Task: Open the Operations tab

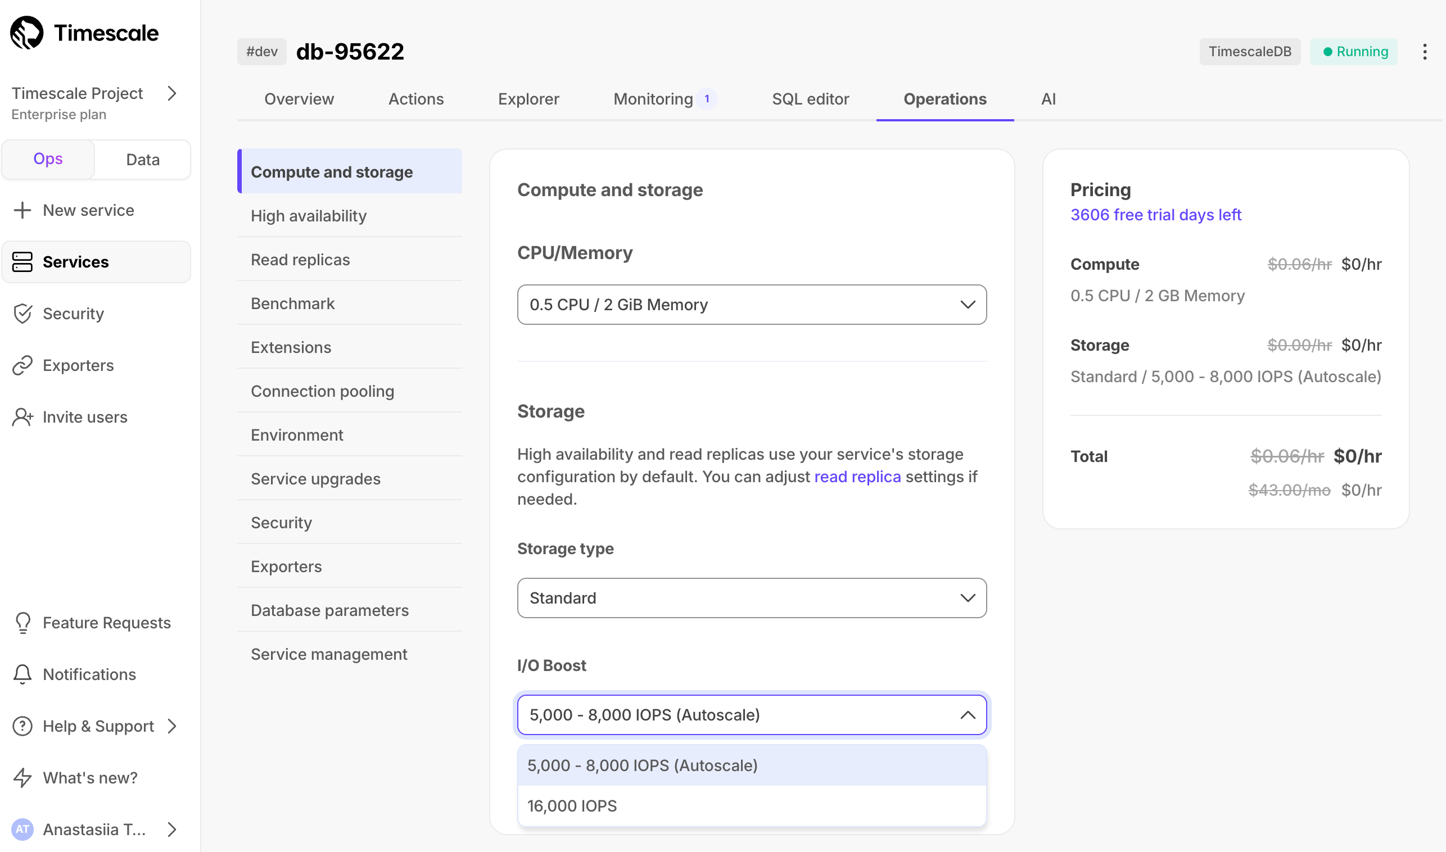Action: pyautogui.click(x=945, y=99)
